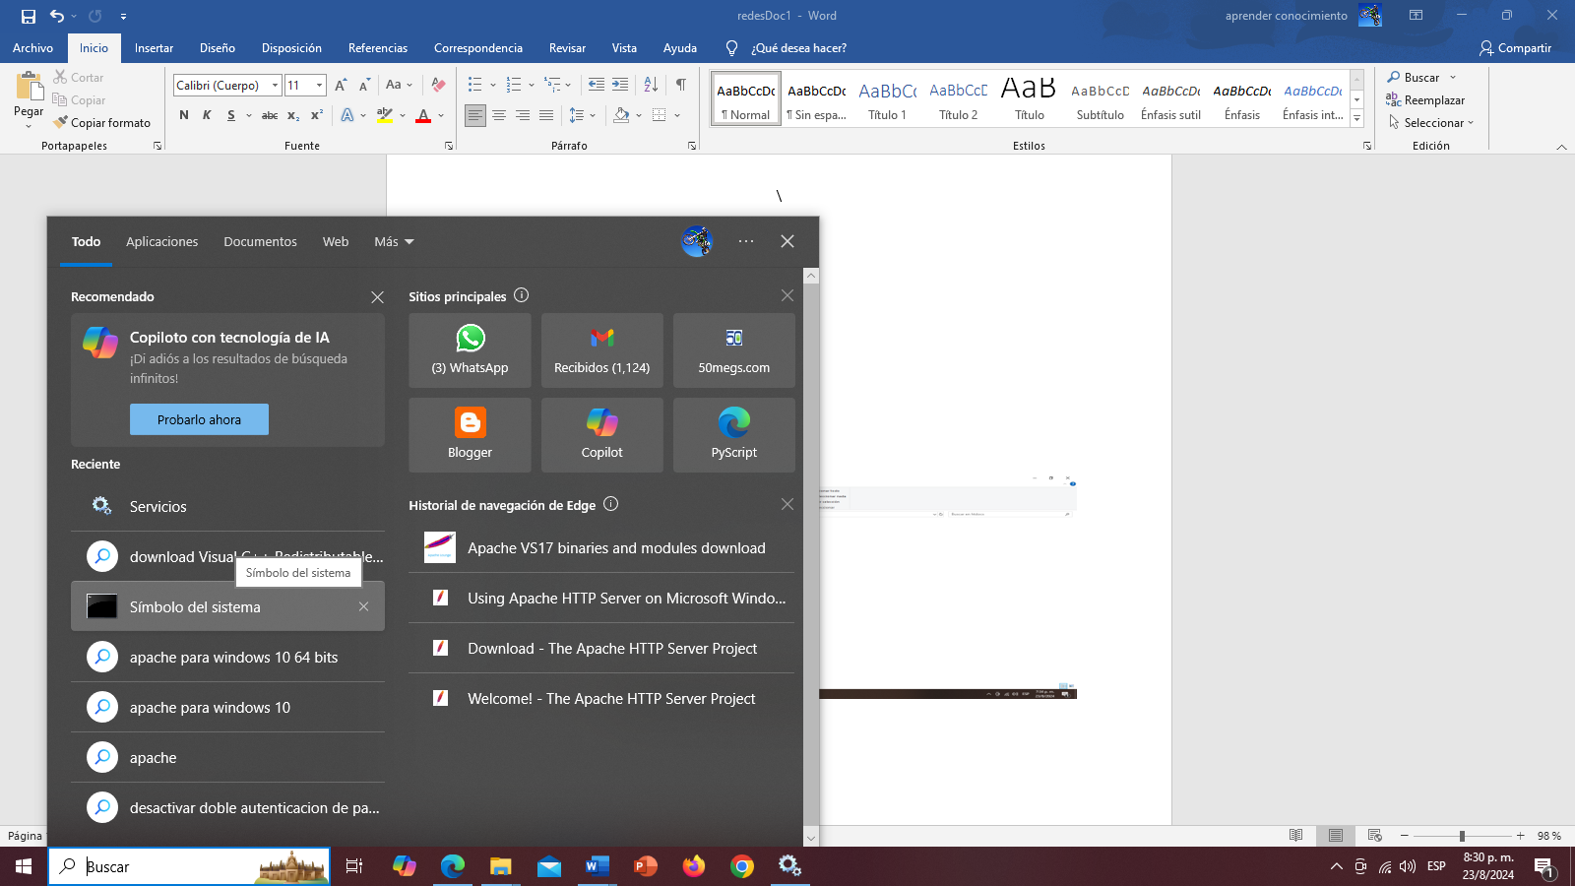The image size is (1575, 886).
Task: Expand the Styles gallery with the More arrow
Action: point(1356,119)
